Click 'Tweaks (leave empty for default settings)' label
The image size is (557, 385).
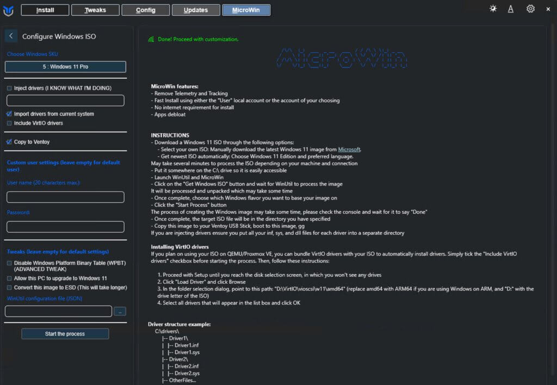pyautogui.click(x=58, y=252)
